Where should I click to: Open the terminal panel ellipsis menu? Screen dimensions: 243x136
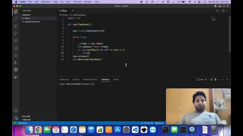[x=219, y=80]
